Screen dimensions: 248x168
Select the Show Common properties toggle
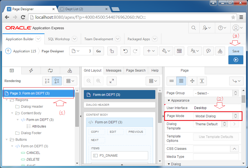pos(171,81)
